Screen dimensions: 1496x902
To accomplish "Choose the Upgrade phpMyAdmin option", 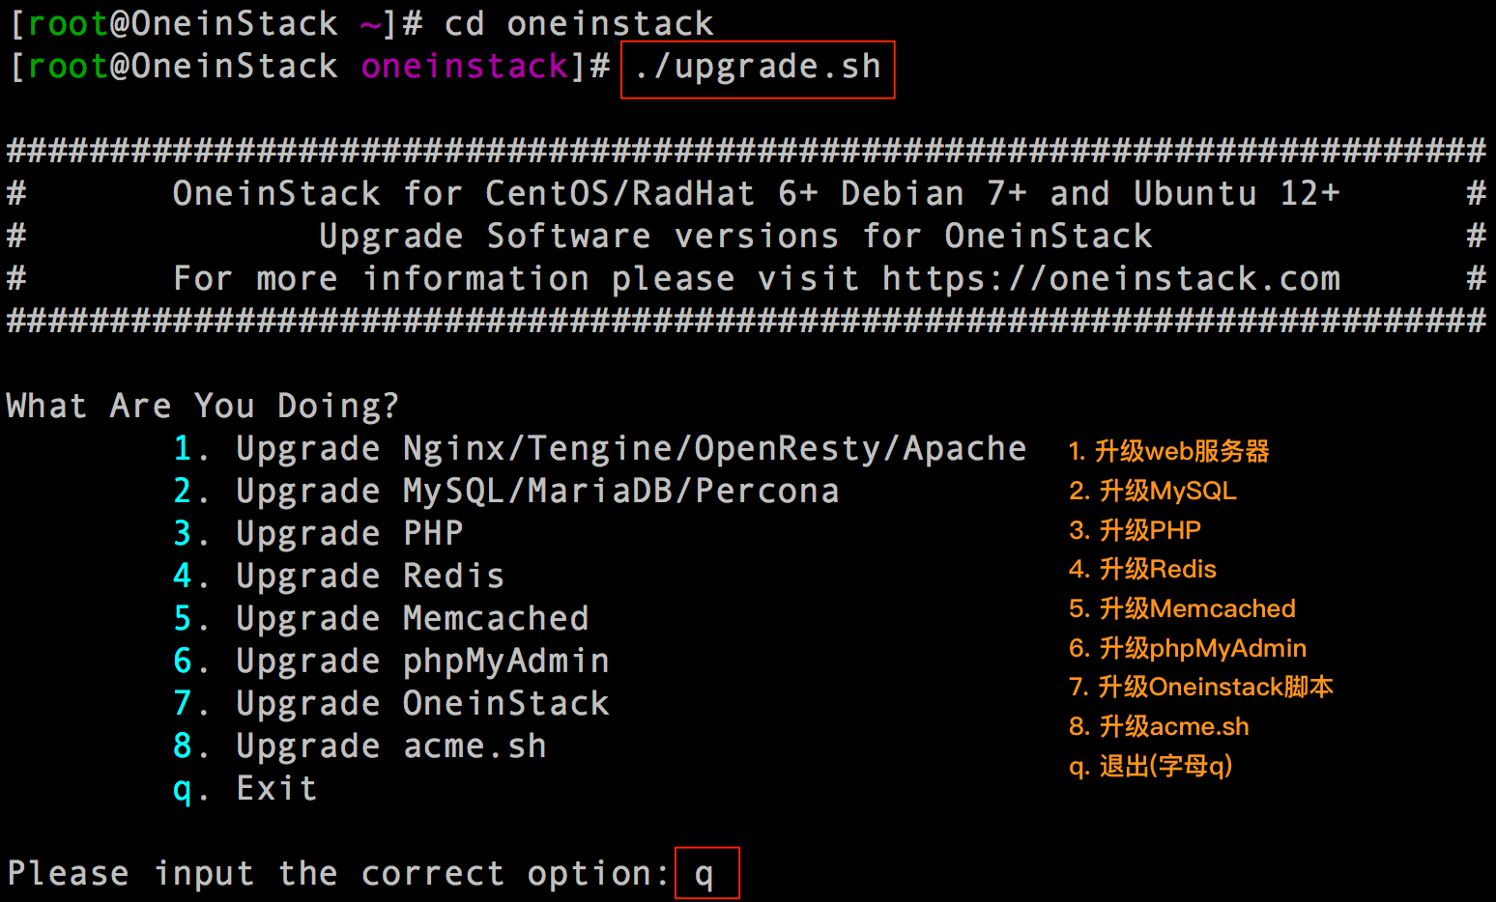I will coord(422,662).
